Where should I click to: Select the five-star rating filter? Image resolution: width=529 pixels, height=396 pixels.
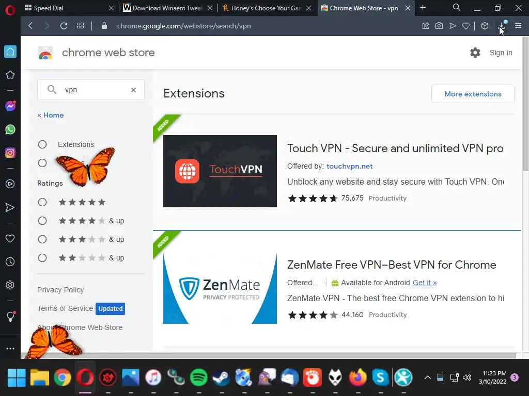coord(42,202)
